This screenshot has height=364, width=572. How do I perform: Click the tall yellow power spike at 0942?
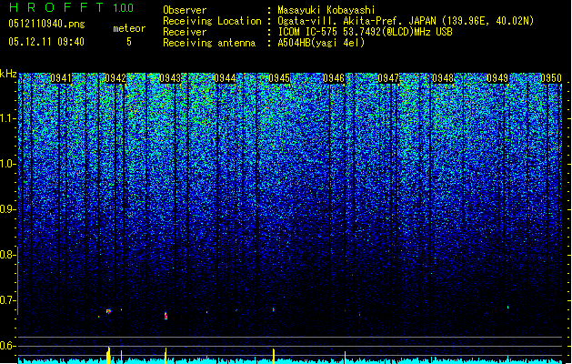click(x=108, y=355)
